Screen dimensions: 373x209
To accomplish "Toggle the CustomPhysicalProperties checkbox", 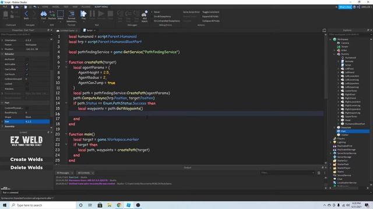I will click(x=27, y=108).
